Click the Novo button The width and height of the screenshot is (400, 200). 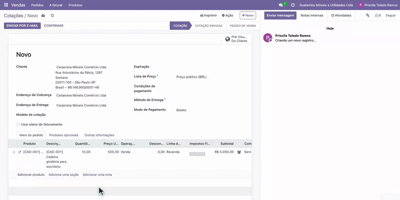(248, 15)
